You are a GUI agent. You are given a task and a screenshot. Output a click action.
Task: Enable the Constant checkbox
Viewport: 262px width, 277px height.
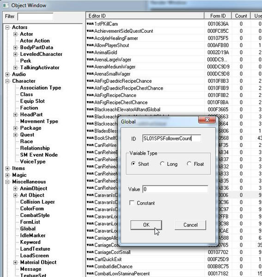tap(132, 203)
